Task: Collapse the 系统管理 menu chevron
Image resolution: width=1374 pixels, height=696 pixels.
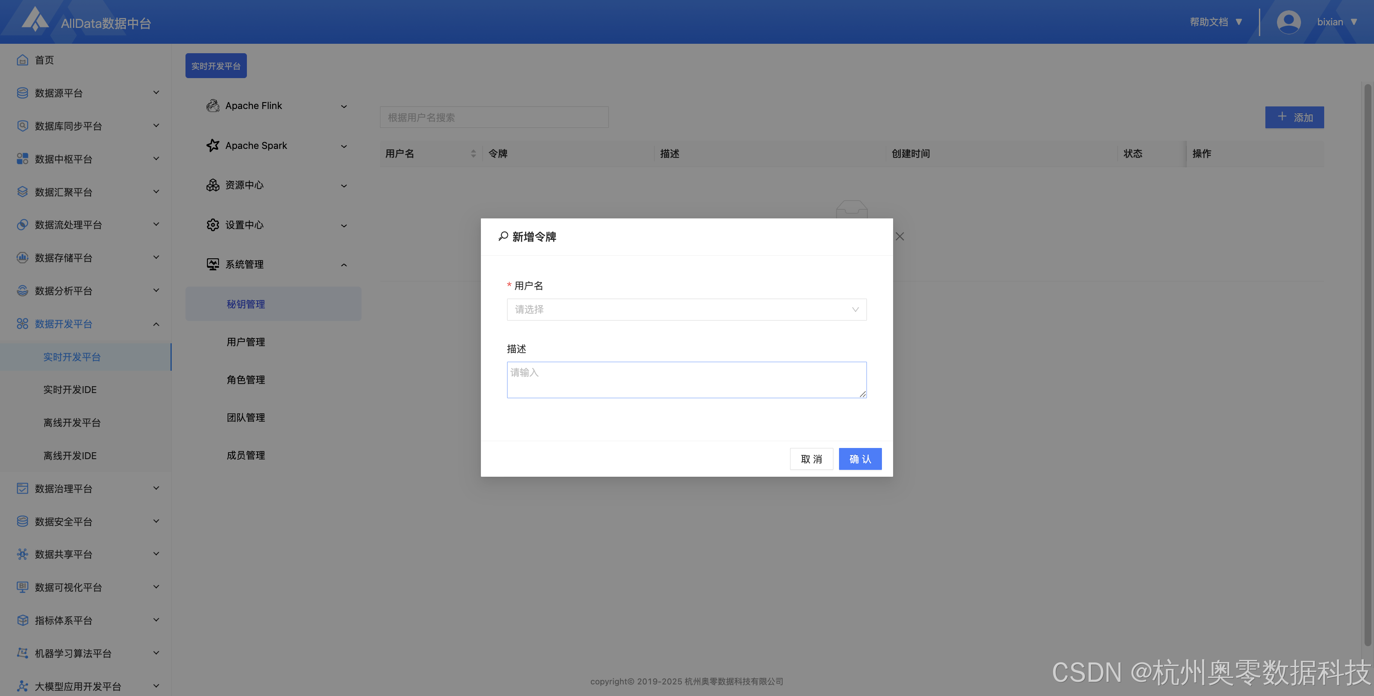Action: pyautogui.click(x=344, y=265)
